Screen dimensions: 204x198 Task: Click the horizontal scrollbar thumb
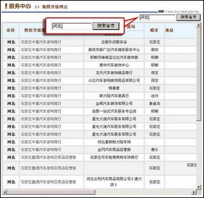[x=51, y=192]
